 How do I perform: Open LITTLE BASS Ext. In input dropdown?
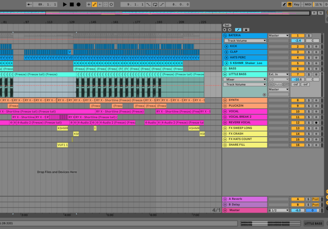coord(279,74)
